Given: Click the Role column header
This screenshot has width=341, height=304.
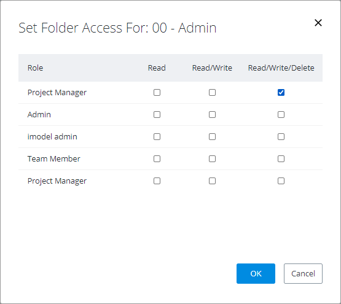Looking at the screenshot, I should point(35,68).
